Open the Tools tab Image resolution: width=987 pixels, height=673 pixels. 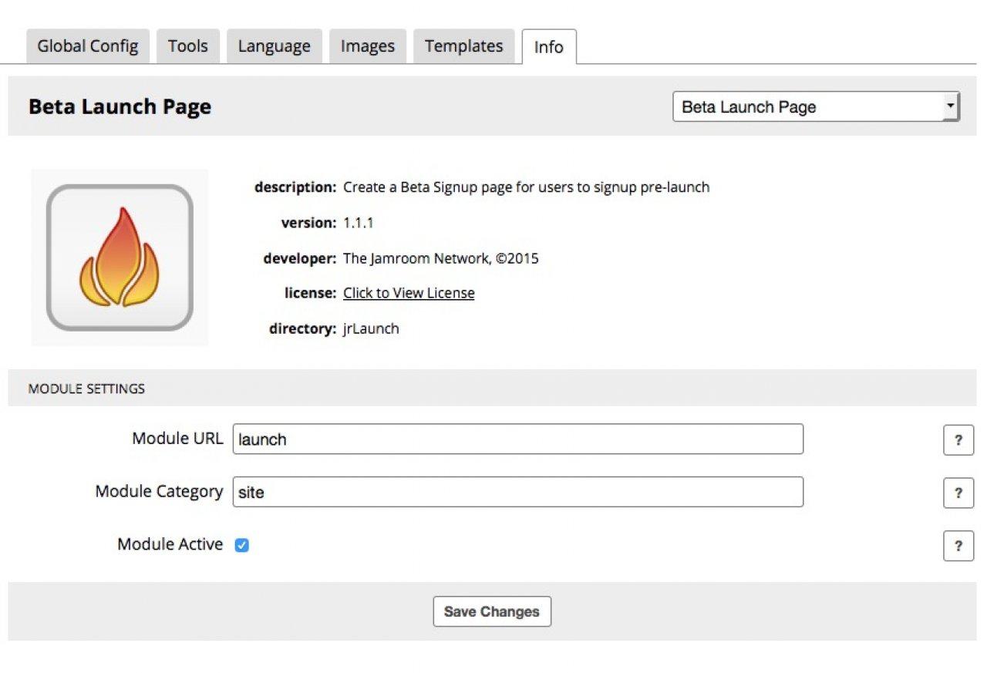(188, 46)
